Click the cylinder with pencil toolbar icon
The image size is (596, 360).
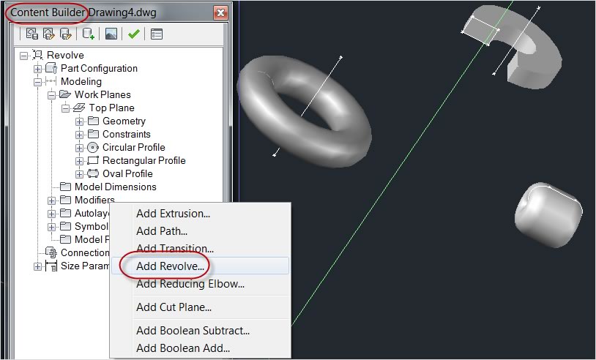66,34
